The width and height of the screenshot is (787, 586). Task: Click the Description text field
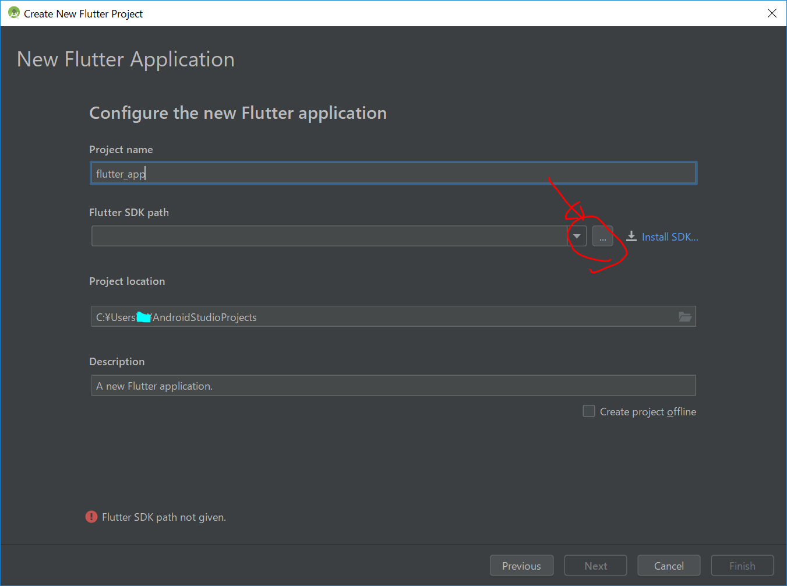pyautogui.click(x=394, y=385)
